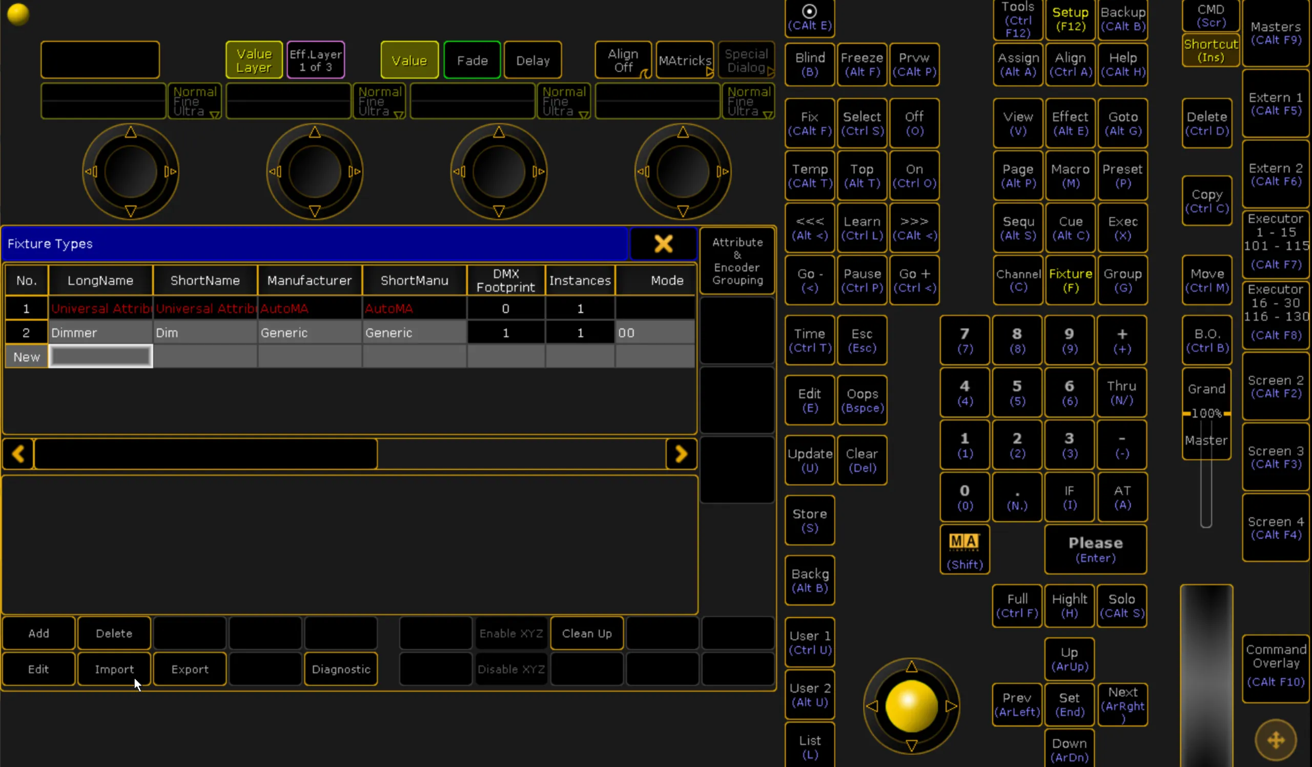1312x767 pixels.
Task: Click the Diagnostic button
Action: point(340,669)
